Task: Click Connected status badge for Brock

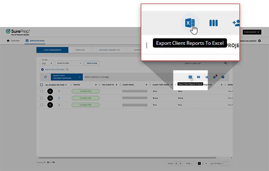Action: [x=86, y=98]
